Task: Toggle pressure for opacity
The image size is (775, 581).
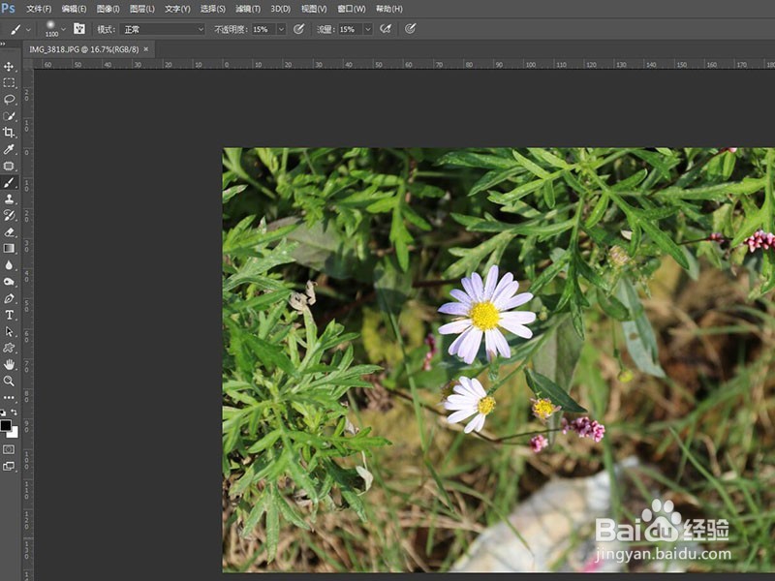Action: 298,29
